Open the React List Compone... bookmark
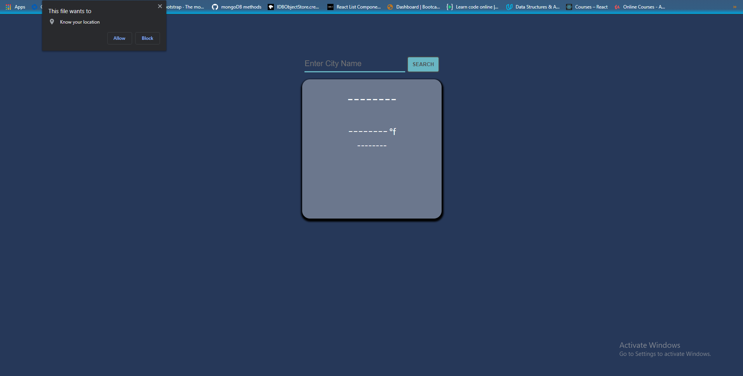743x376 pixels. point(354,7)
